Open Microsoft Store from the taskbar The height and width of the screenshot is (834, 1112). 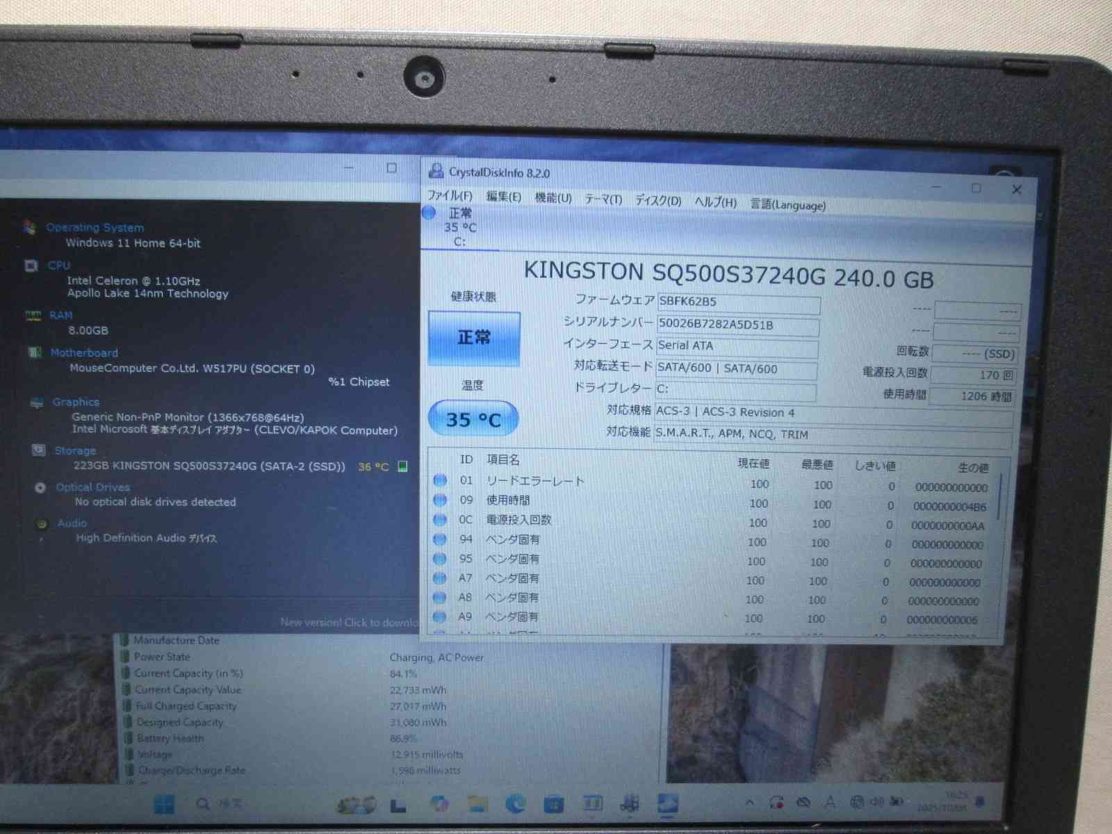point(553,804)
